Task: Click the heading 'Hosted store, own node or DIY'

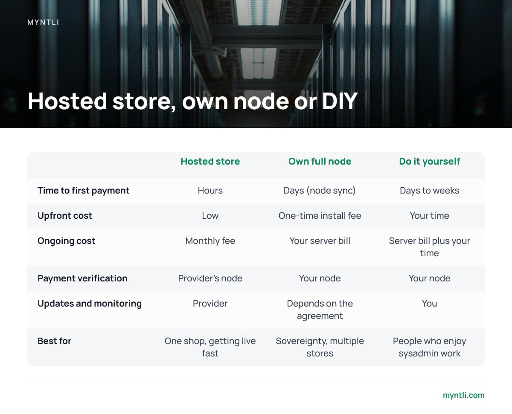Action: click(x=192, y=101)
